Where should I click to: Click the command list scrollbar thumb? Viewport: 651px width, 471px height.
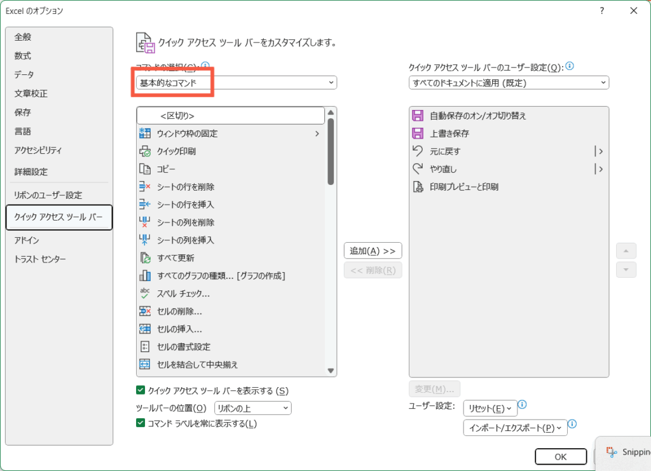[x=331, y=151]
